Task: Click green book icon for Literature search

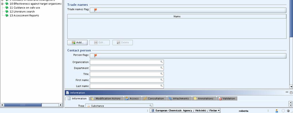Action: point(7,11)
